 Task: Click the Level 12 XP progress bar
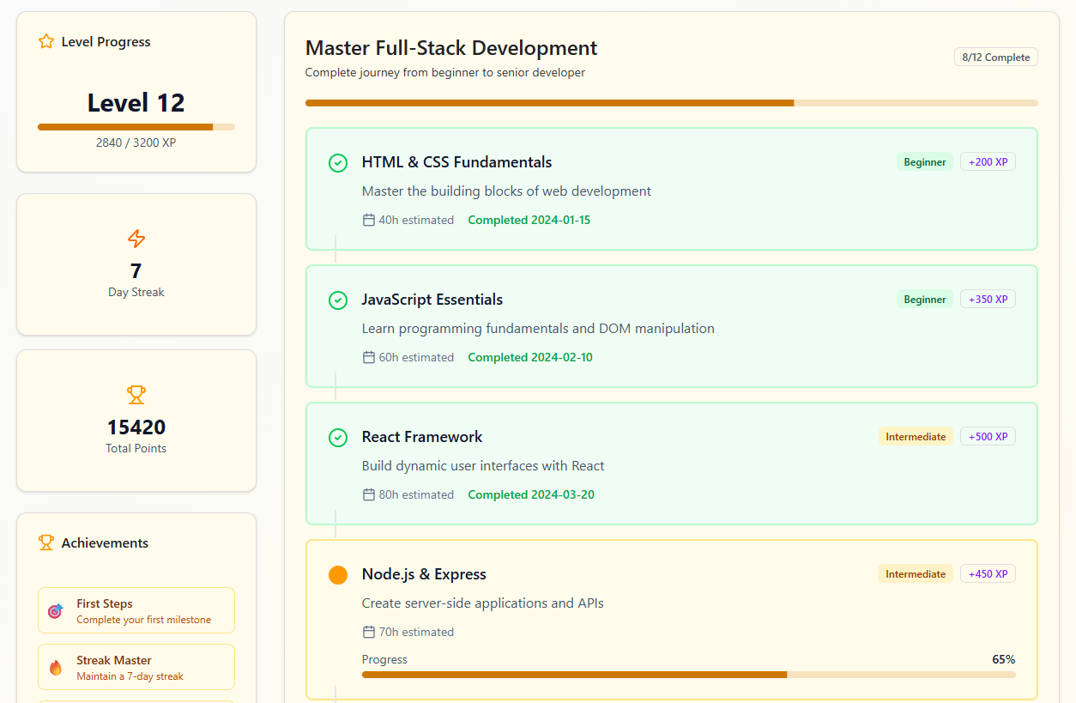136,127
